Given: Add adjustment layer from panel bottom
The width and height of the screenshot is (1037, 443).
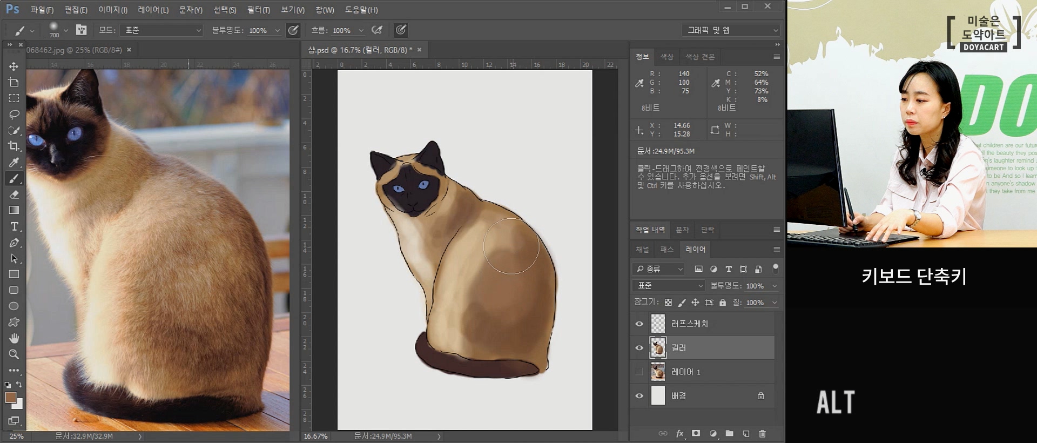Looking at the screenshot, I should (713, 433).
